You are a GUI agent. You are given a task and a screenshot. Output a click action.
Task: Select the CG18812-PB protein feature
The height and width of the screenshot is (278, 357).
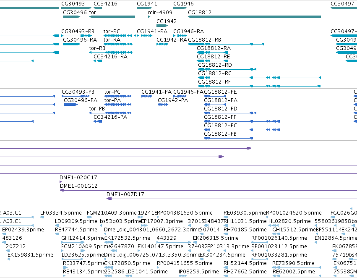click(x=228, y=138)
